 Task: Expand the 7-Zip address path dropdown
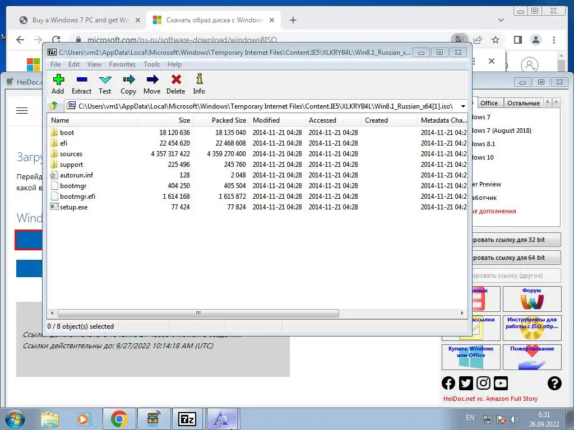[x=463, y=106]
